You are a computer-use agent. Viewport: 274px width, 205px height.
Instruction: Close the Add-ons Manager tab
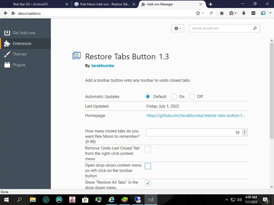coord(201,4)
